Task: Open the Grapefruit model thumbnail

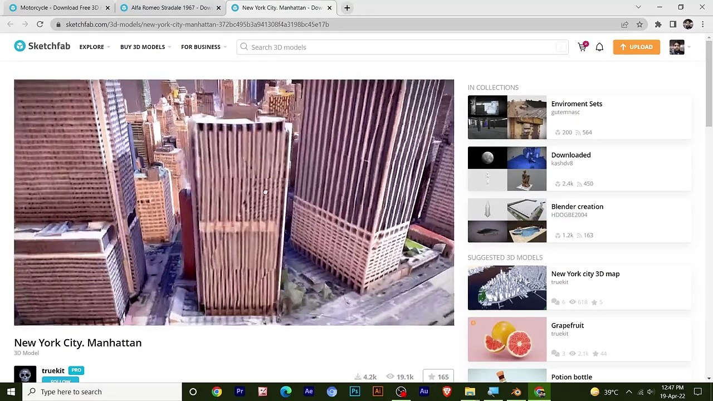Action: (x=507, y=339)
